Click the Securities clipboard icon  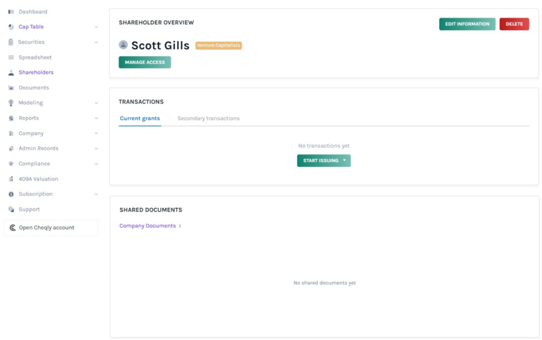[11, 42]
